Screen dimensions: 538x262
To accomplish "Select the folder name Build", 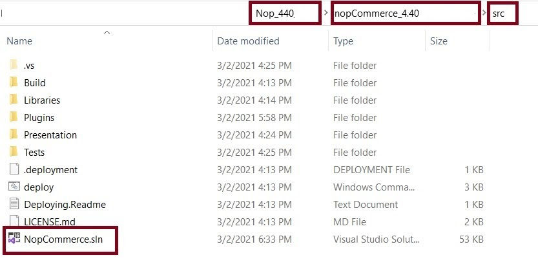I will 35,83.
